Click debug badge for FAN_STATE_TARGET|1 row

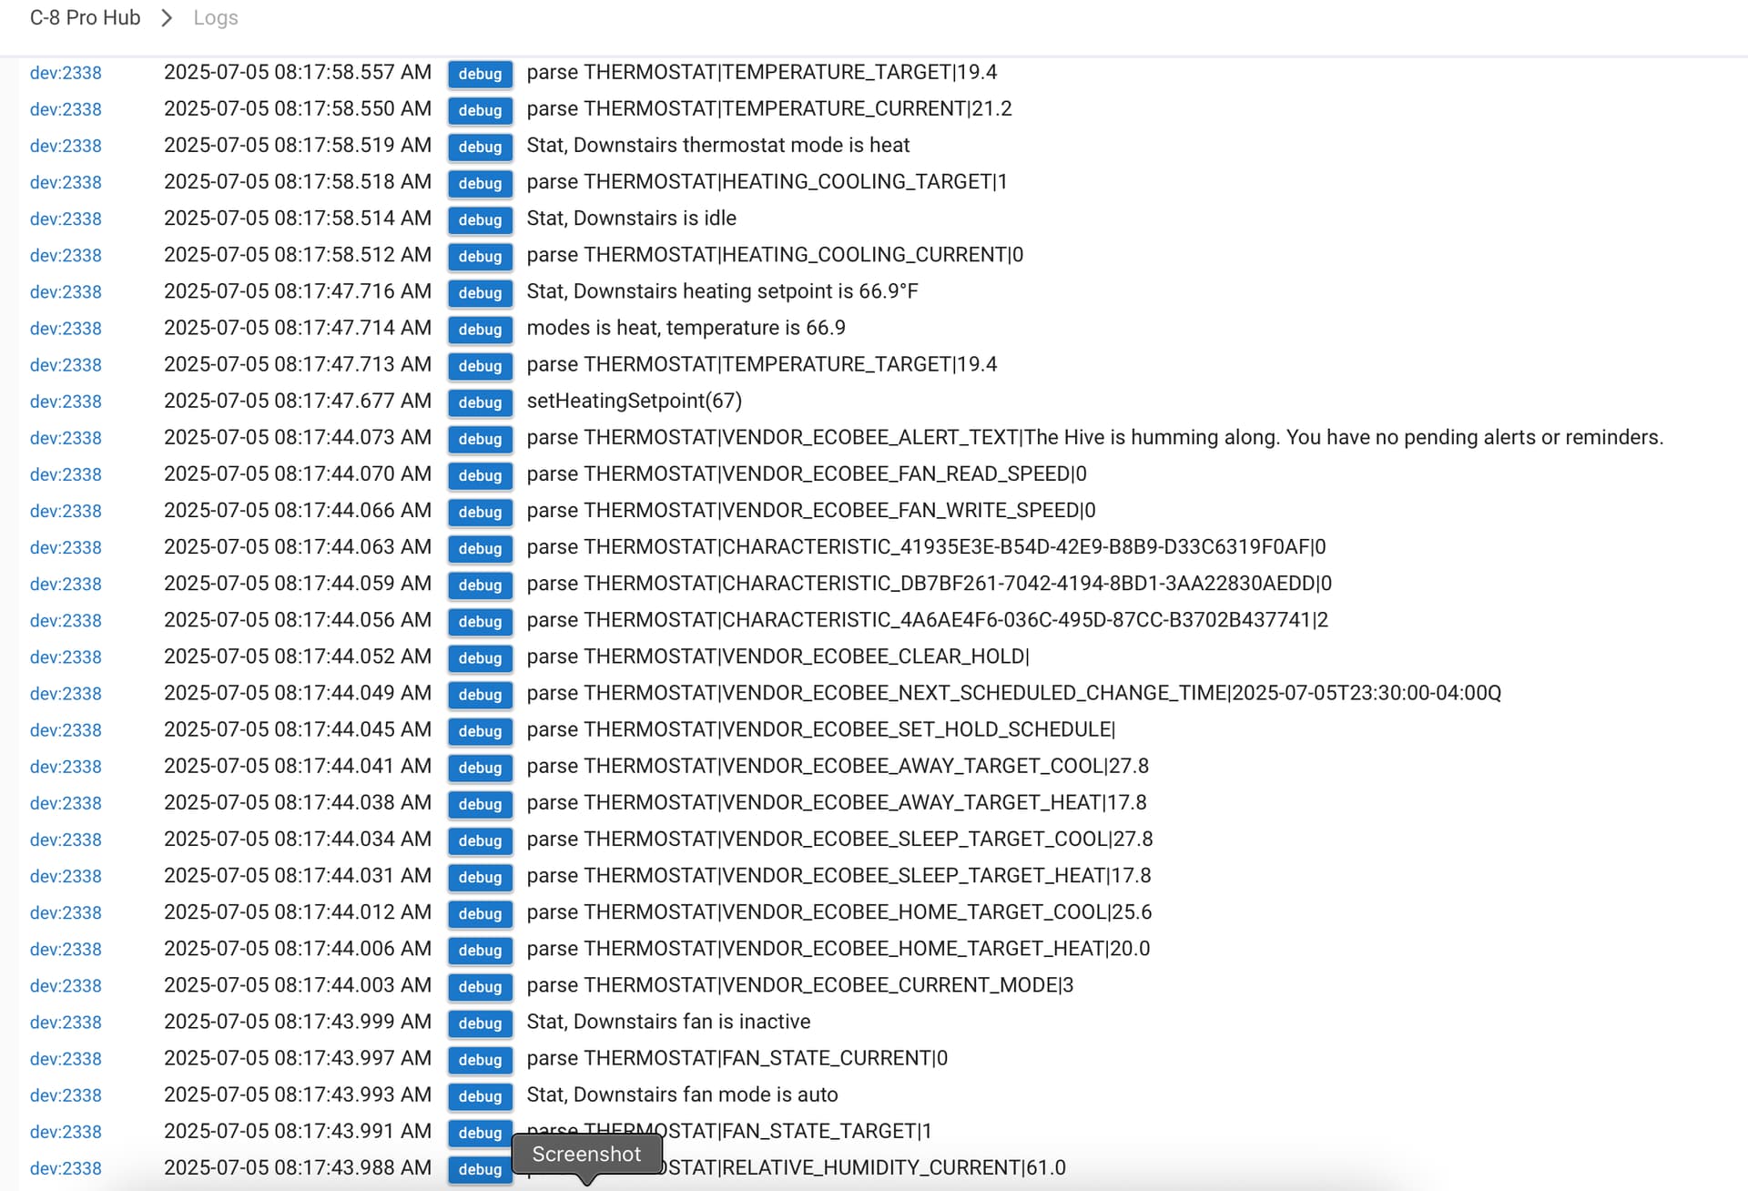pos(480,1133)
